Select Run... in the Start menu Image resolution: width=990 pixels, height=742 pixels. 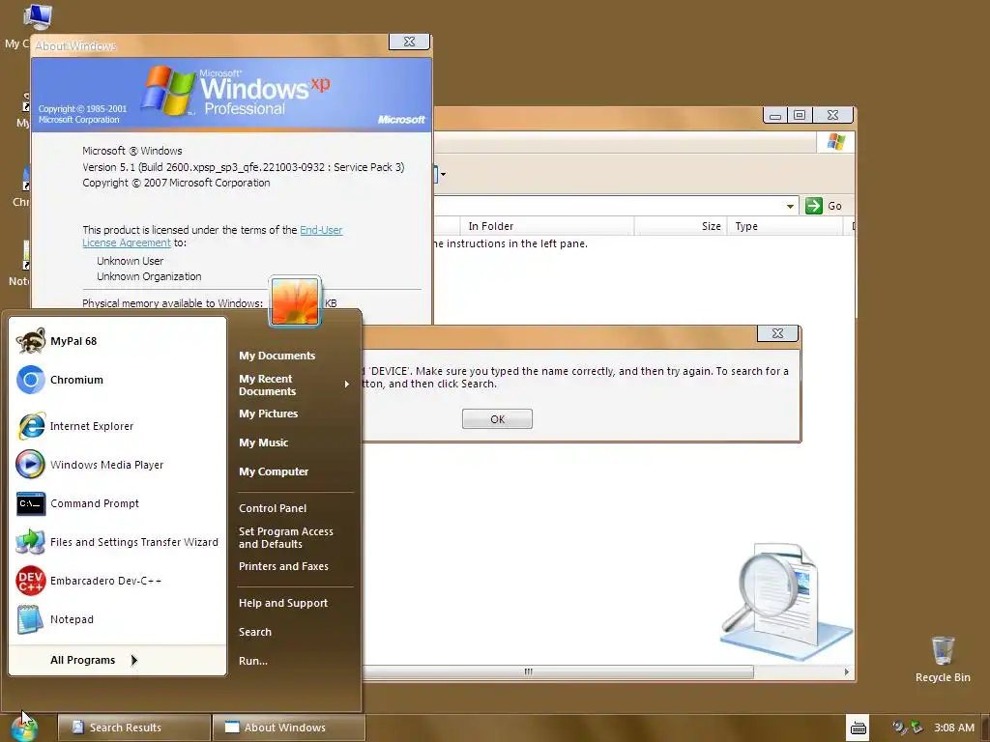(x=253, y=661)
